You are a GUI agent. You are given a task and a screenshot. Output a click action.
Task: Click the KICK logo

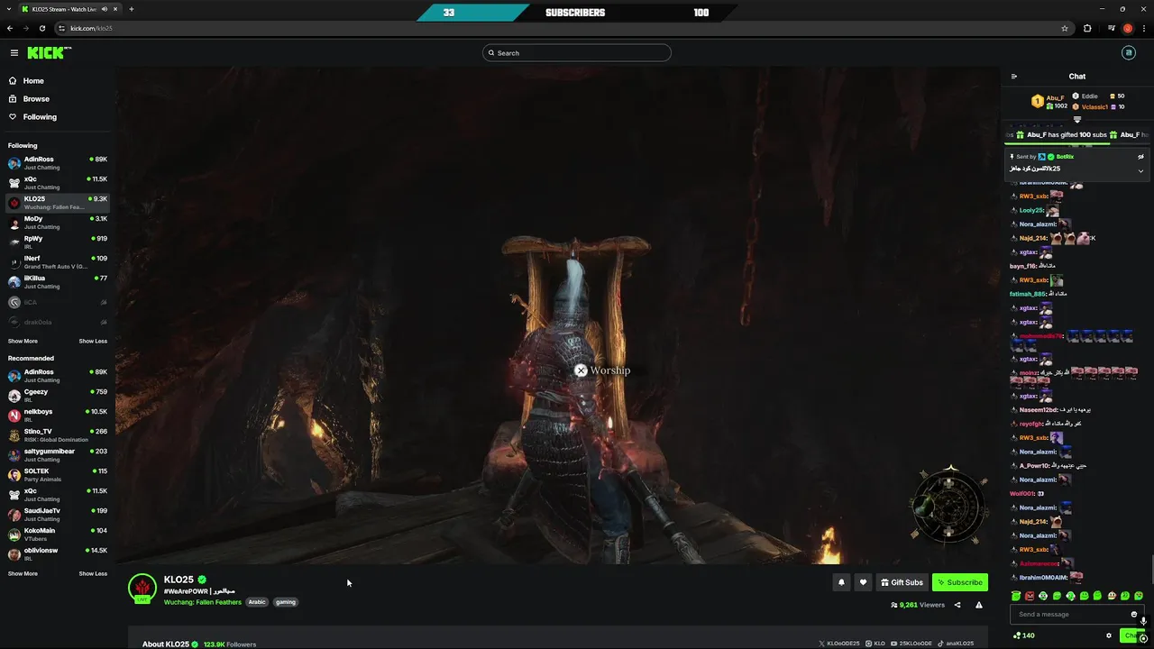coord(49,53)
